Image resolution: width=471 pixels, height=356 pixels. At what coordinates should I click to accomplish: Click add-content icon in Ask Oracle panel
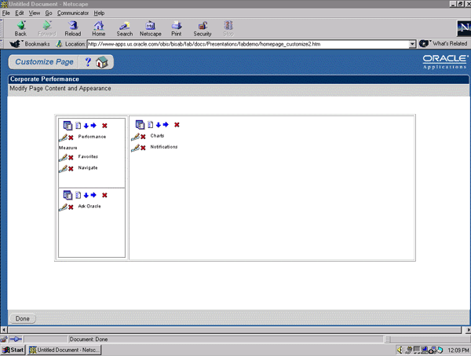click(x=68, y=195)
